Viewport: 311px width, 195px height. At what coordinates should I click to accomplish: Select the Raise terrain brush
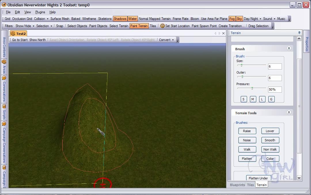tap(247, 131)
